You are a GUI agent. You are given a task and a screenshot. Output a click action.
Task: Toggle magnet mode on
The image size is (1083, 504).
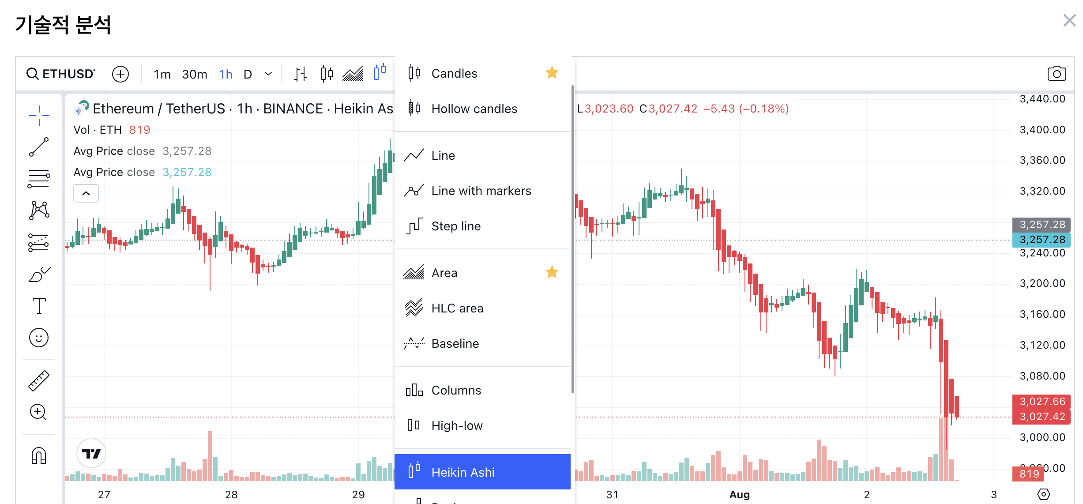coord(39,455)
